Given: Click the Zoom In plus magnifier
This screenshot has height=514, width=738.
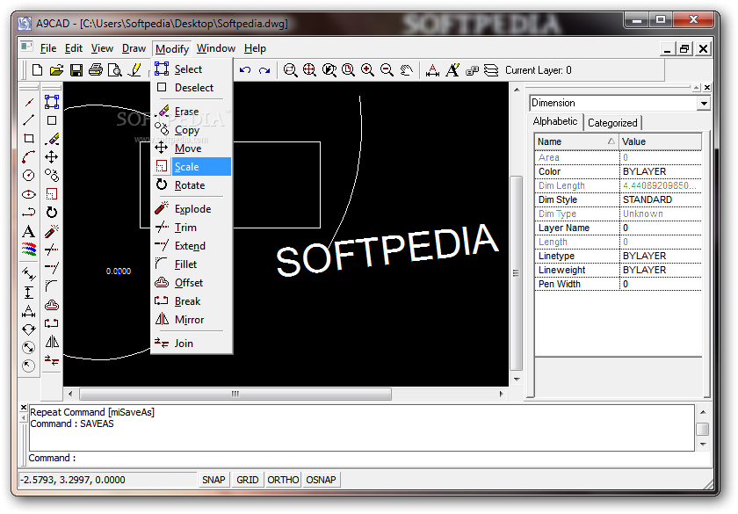Looking at the screenshot, I should tap(367, 70).
